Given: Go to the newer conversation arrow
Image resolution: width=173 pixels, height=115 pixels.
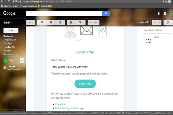Looking at the screenshot, I should tap(155, 22).
